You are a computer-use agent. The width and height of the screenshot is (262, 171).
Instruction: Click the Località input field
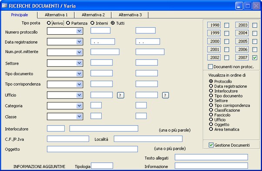(x=148, y=138)
